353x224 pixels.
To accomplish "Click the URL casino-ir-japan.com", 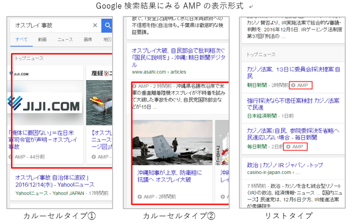I will (269, 172).
